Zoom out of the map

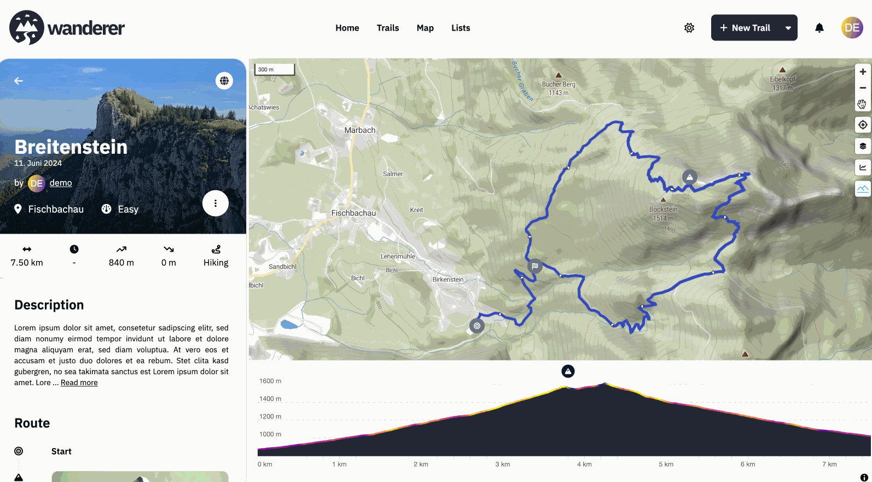tap(863, 88)
